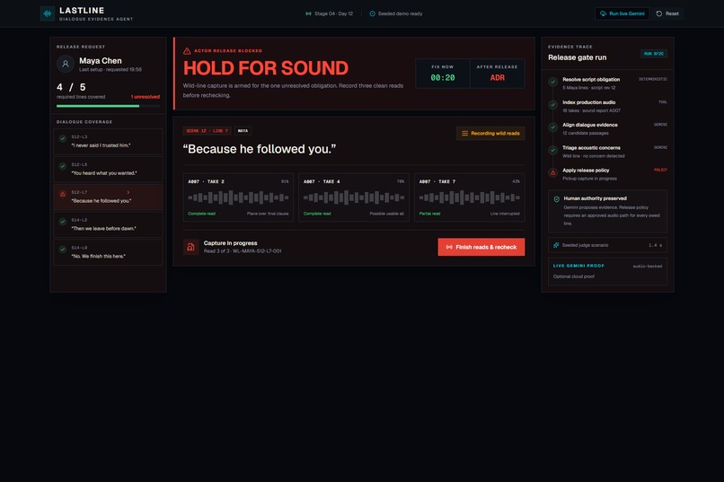This screenshot has height=482, width=724.
Task: Click the Recording wild reads badge
Action: pos(490,134)
